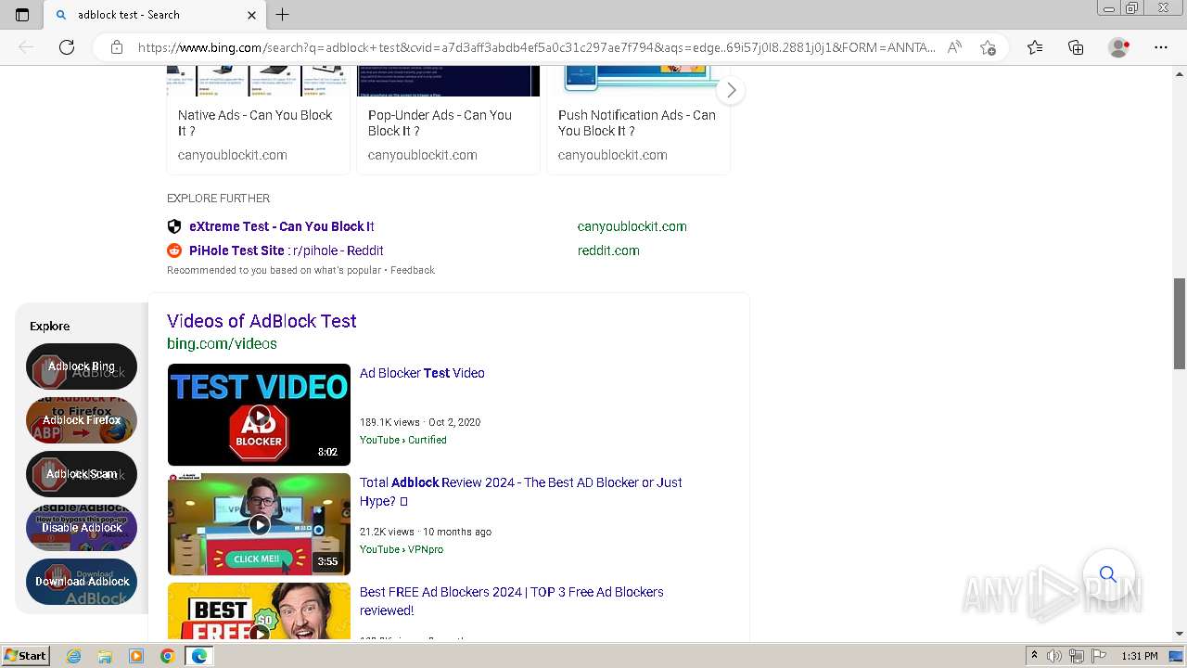Open File Explorer from taskbar
The image size is (1187, 668).
(105, 656)
